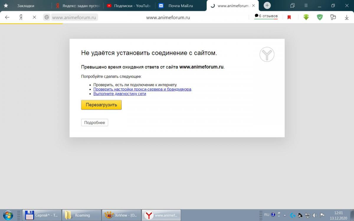Image resolution: width=354 pixels, height=221 pixels.
Task: Open the tab collections icon in the title bar
Action: click(292, 6)
